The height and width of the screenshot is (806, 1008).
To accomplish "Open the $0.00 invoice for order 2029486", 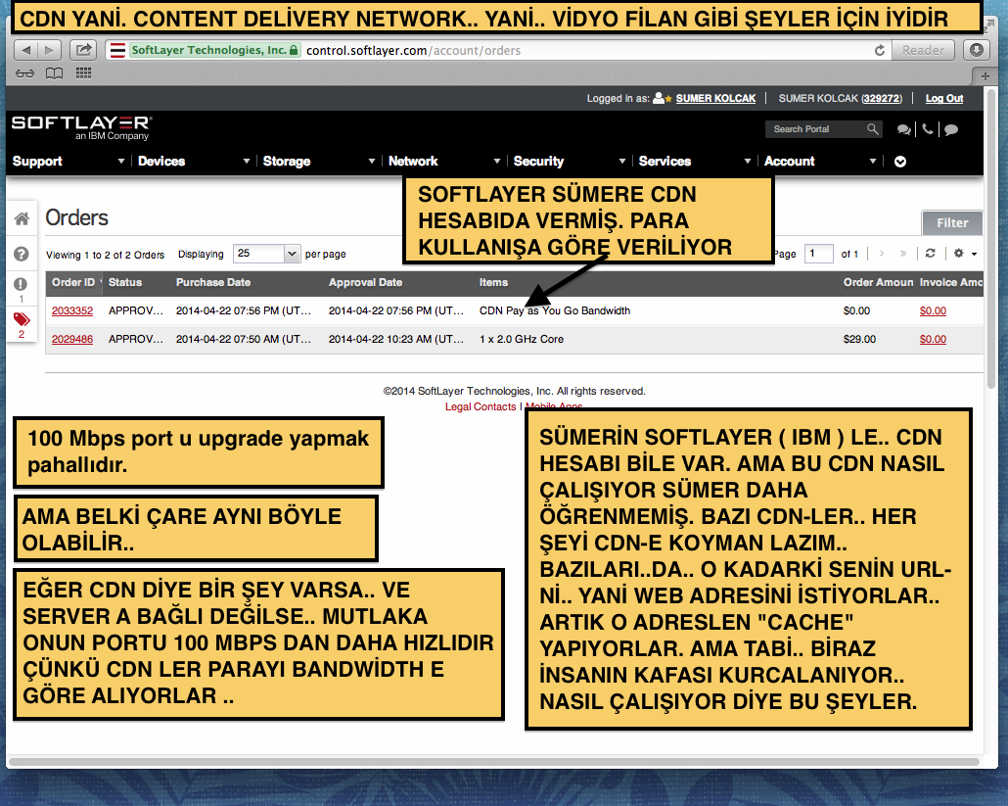I will pos(933,339).
